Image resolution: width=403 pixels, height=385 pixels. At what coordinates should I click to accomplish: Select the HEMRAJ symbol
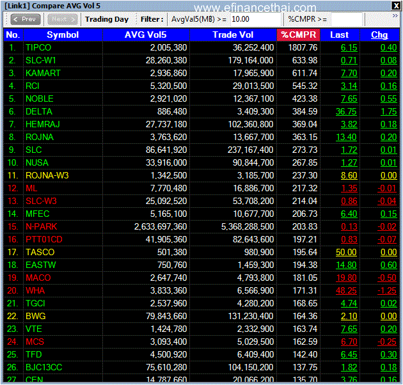43,125
